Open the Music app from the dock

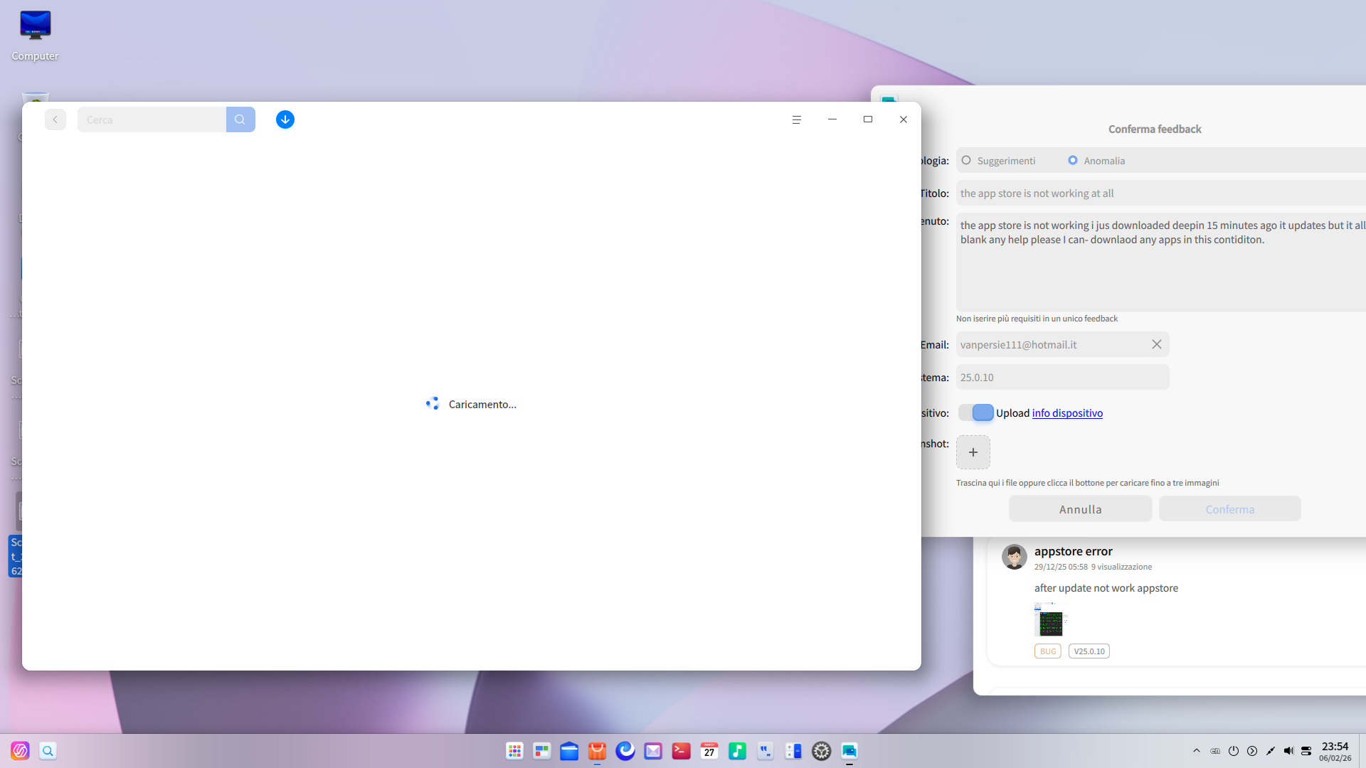737,750
